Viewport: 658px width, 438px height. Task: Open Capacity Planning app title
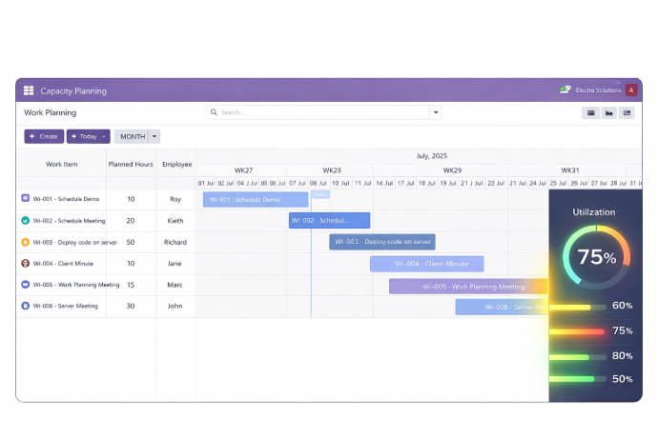(x=73, y=91)
